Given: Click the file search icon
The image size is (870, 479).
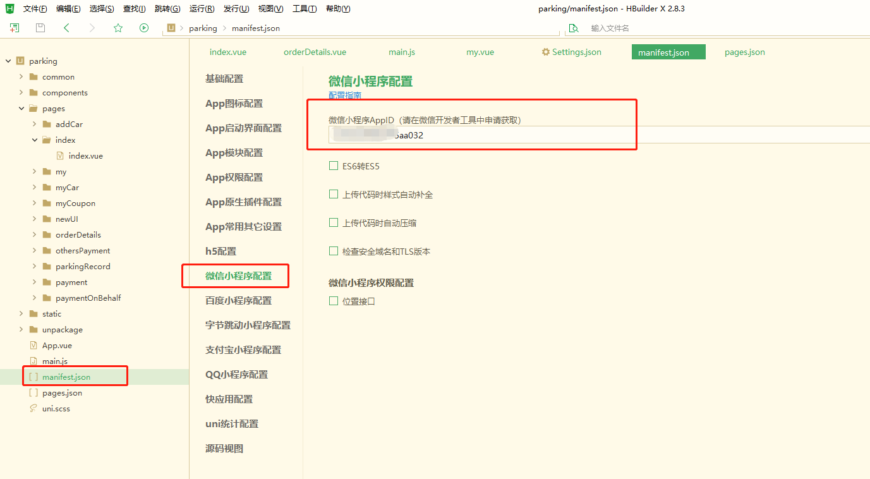Looking at the screenshot, I should 574,28.
